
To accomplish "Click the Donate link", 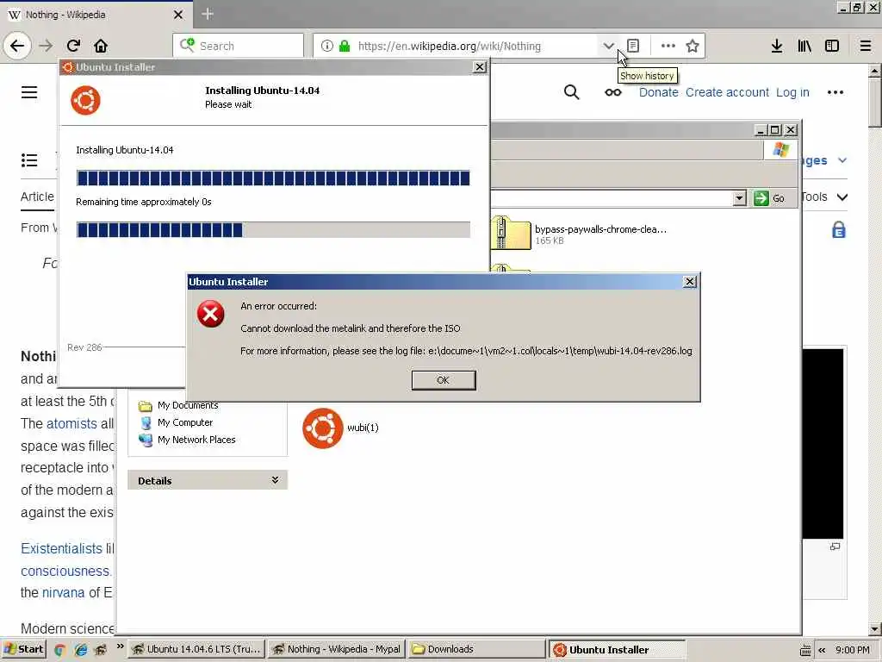I will click(x=658, y=92).
